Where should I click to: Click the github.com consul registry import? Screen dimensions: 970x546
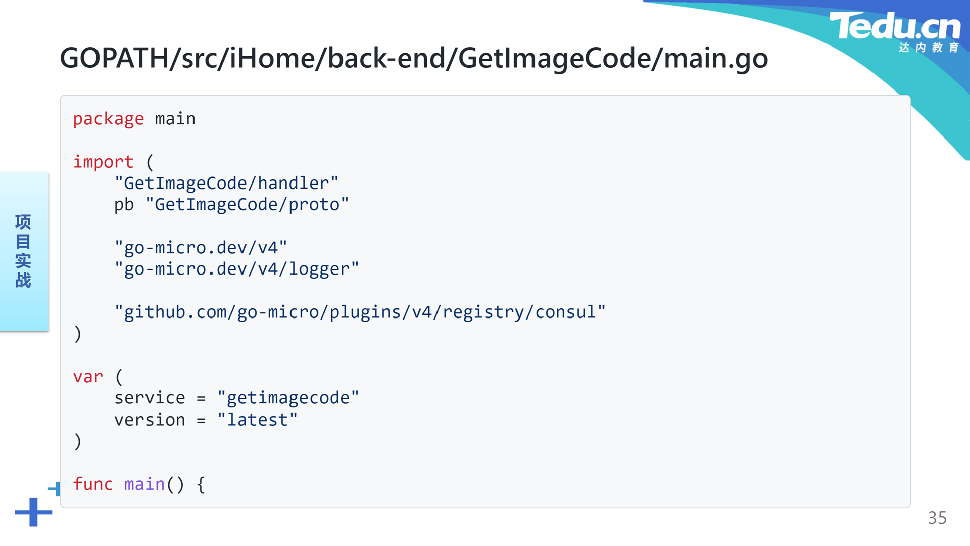point(360,312)
